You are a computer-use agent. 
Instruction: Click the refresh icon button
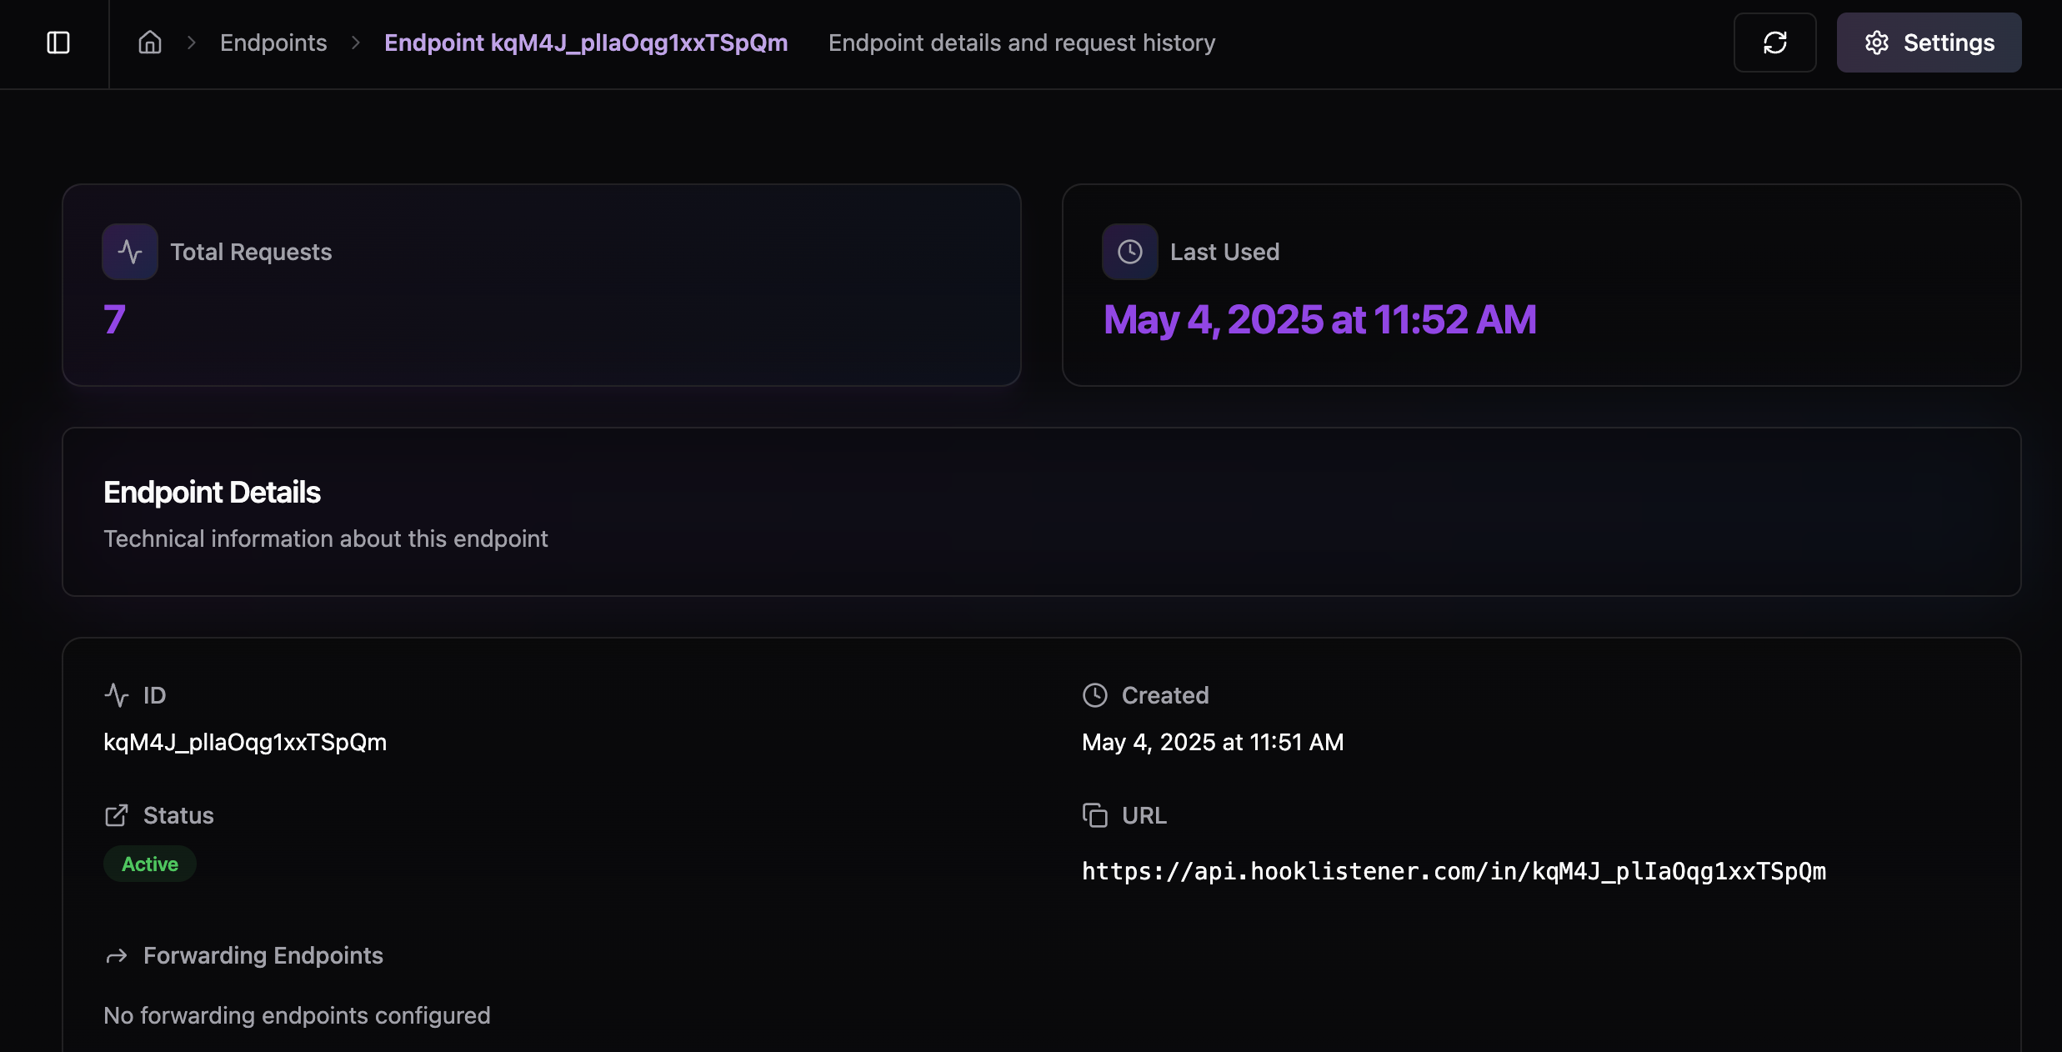click(1774, 43)
